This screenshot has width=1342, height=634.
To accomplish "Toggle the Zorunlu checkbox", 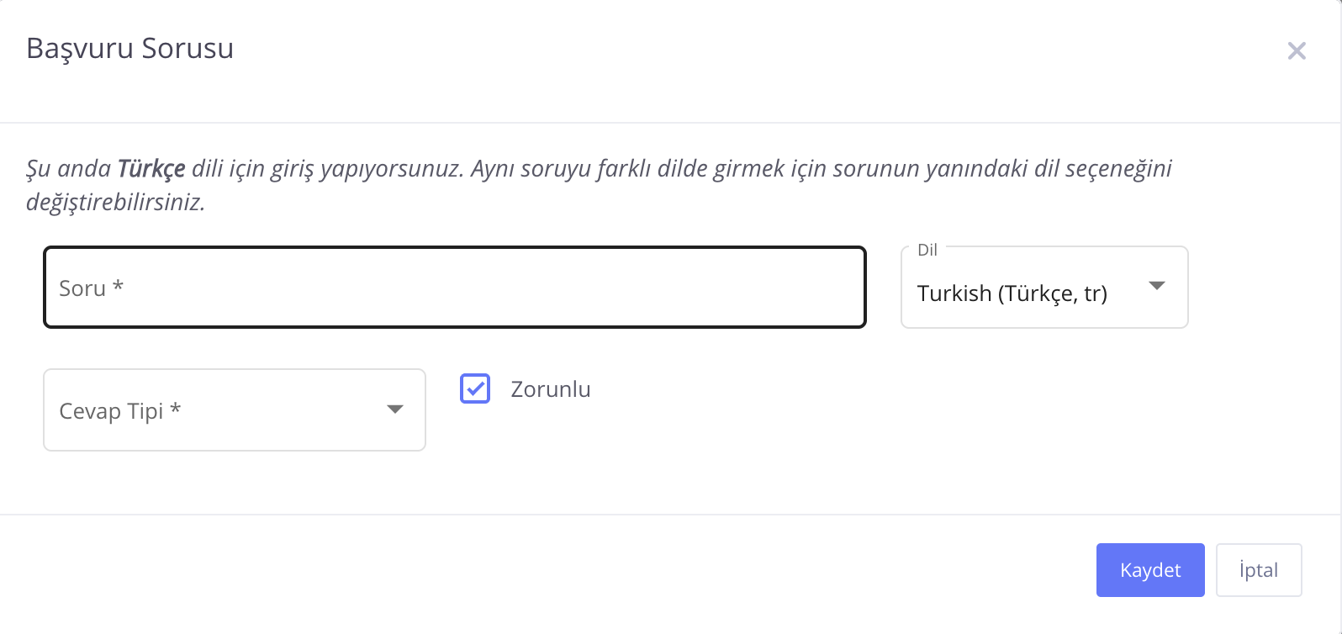I will pyautogui.click(x=475, y=388).
